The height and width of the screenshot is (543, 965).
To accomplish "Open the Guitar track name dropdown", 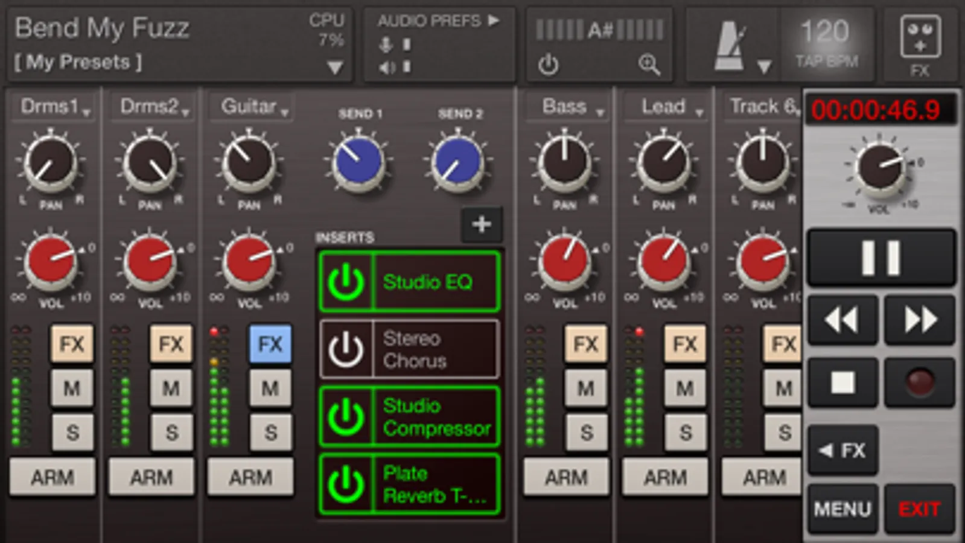I will (x=251, y=107).
